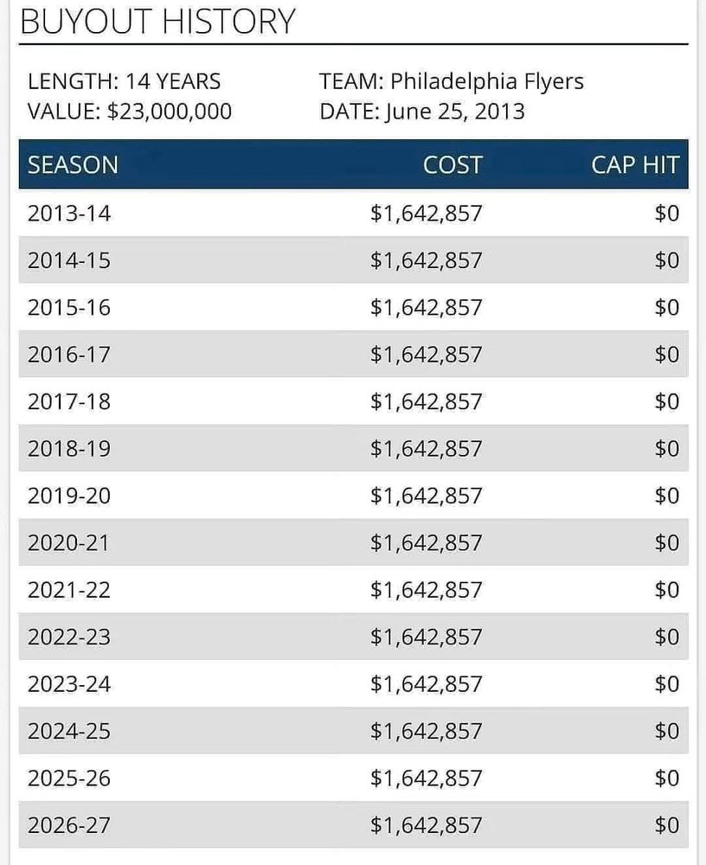Image resolution: width=706 pixels, height=865 pixels.
Task: Select the 2016-17 season row
Action: coord(353,354)
